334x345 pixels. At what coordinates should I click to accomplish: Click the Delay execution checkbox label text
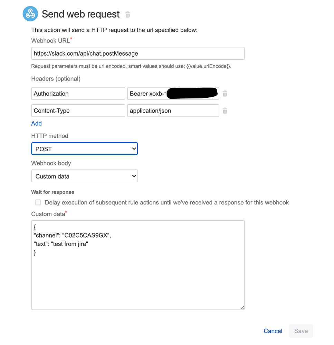[x=167, y=202]
